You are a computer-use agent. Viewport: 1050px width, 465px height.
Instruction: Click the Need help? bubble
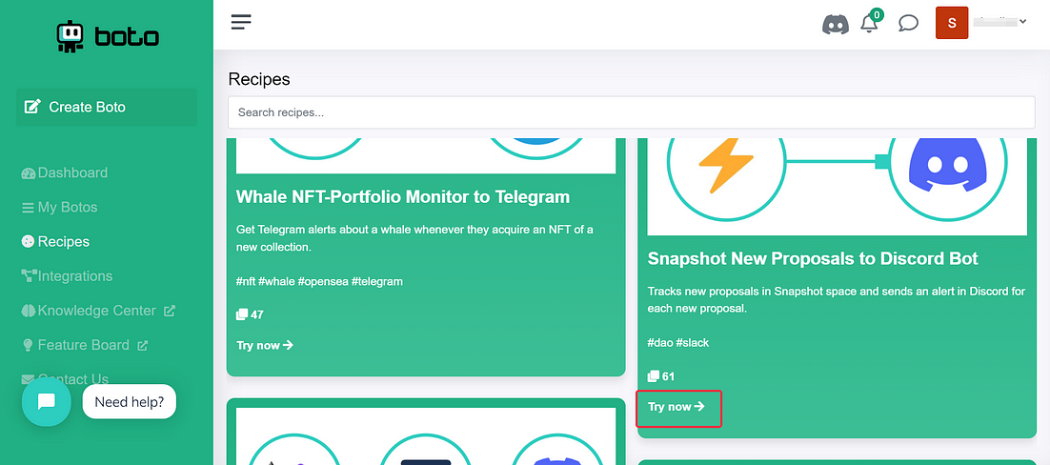coord(130,402)
